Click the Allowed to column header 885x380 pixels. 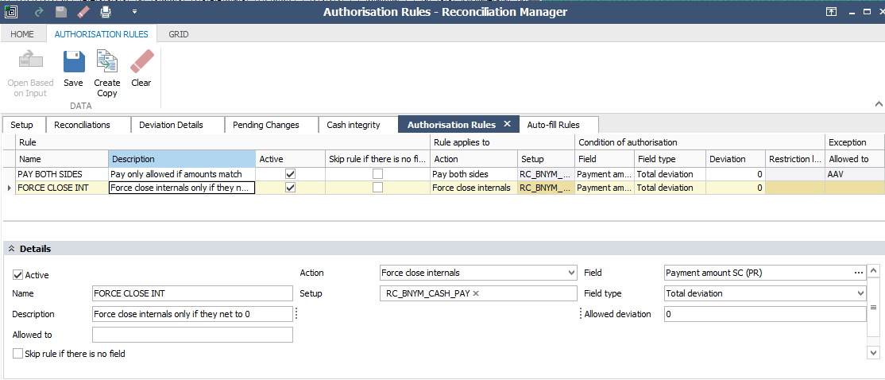tap(855, 159)
